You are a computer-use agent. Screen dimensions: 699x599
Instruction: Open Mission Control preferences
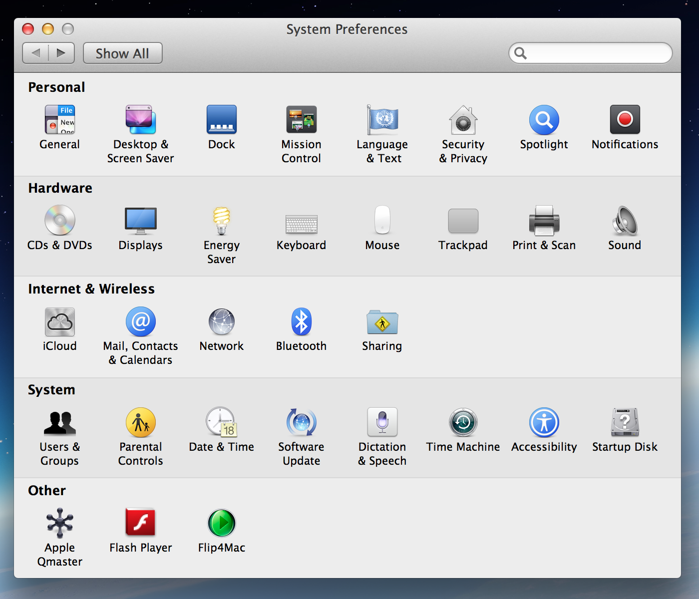click(x=302, y=120)
